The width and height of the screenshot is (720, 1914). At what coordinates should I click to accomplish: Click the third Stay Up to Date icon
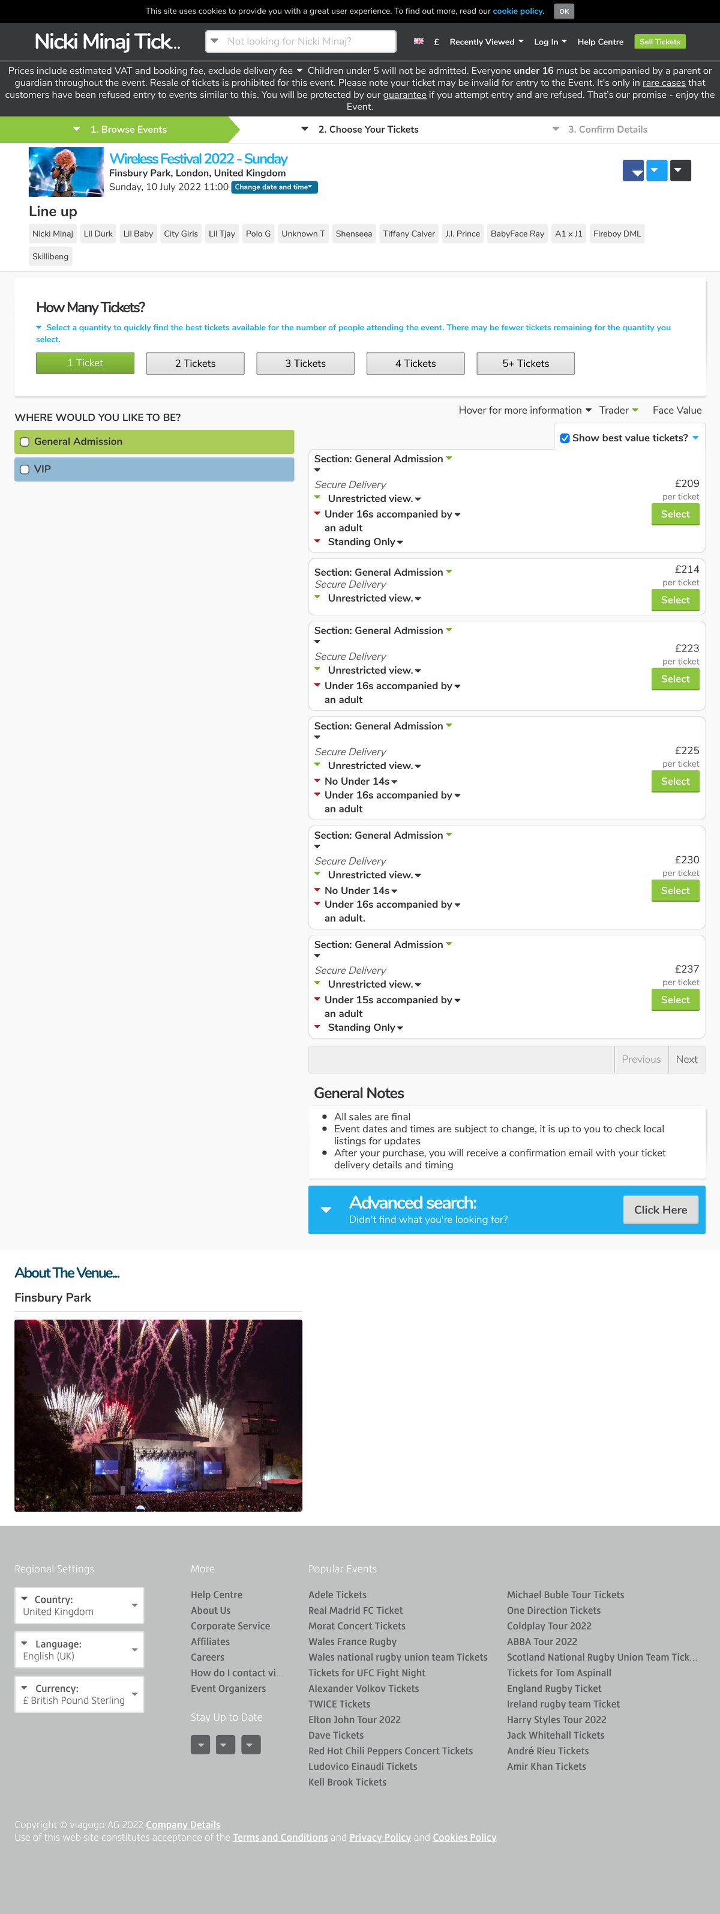tap(251, 1745)
